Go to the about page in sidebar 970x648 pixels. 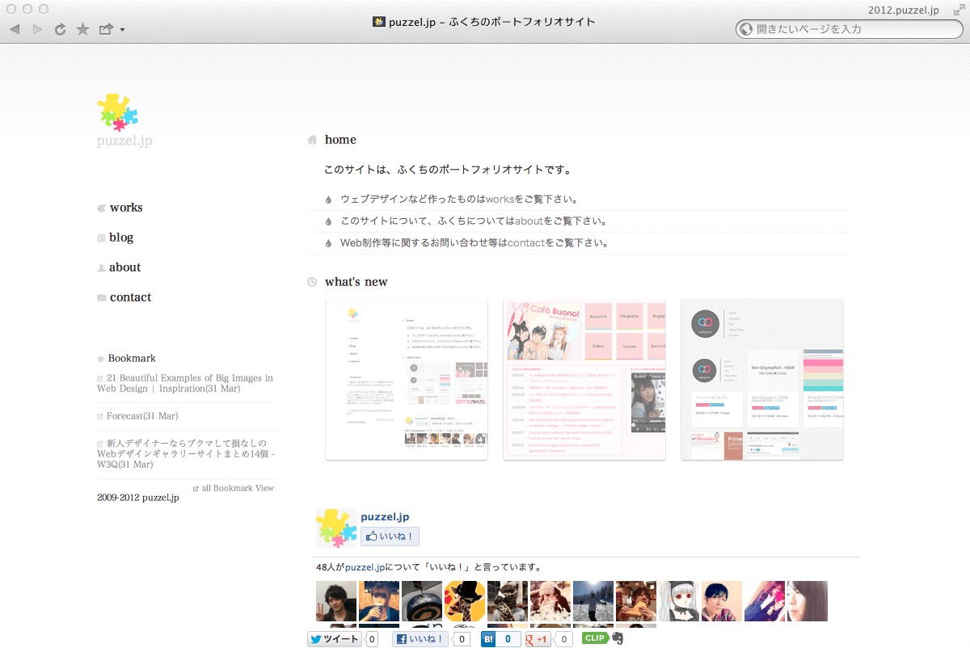tap(124, 267)
